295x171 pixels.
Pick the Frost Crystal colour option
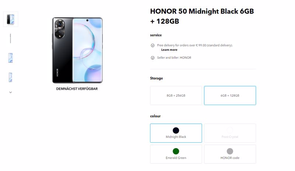pos(230,133)
